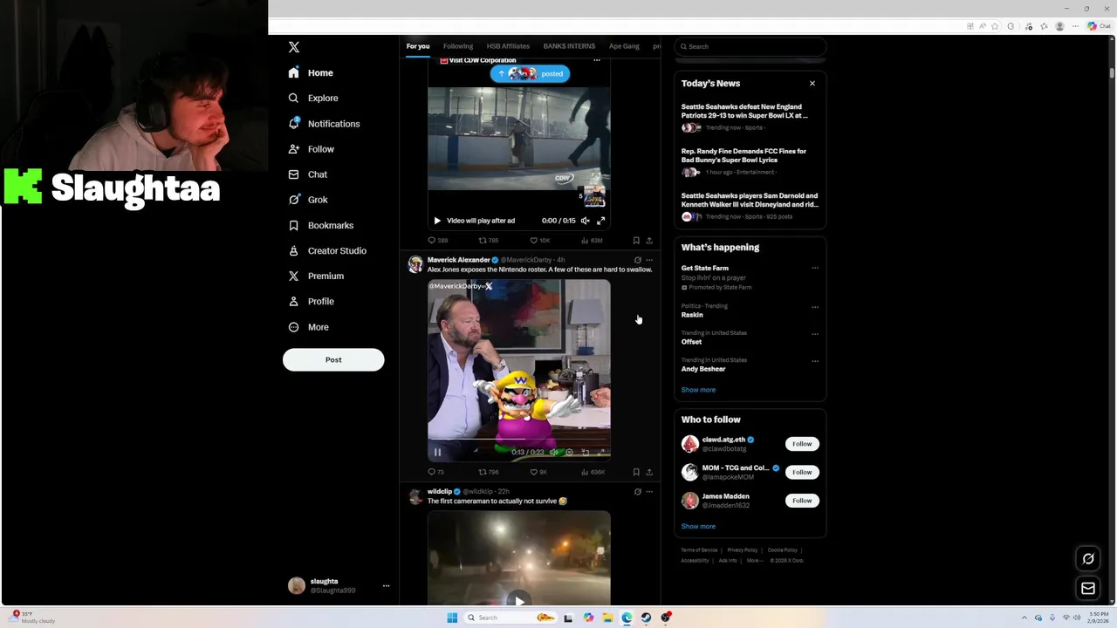Screen dimensions: 1117x628
Task: Click the new posts 'posted' pill
Action: coord(530,74)
